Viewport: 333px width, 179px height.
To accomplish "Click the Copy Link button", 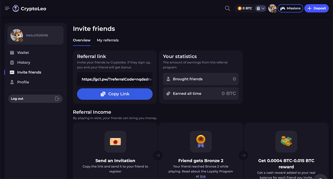I will pyautogui.click(x=115, y=94).
